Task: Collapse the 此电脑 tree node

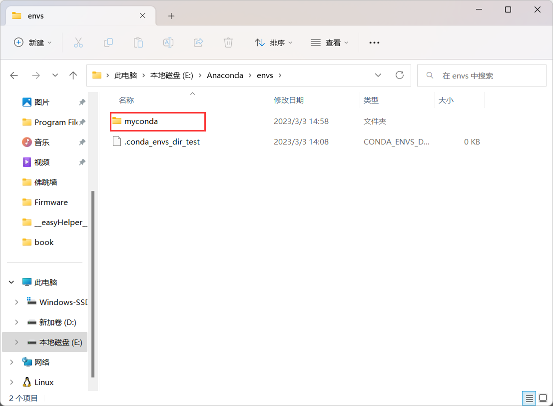Action: coord(11,282)
